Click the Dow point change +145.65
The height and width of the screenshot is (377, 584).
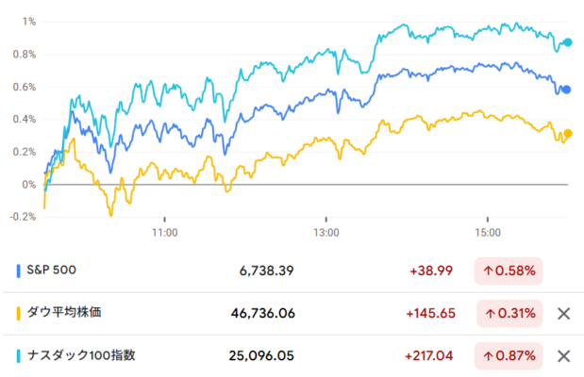tap(431, 313)
